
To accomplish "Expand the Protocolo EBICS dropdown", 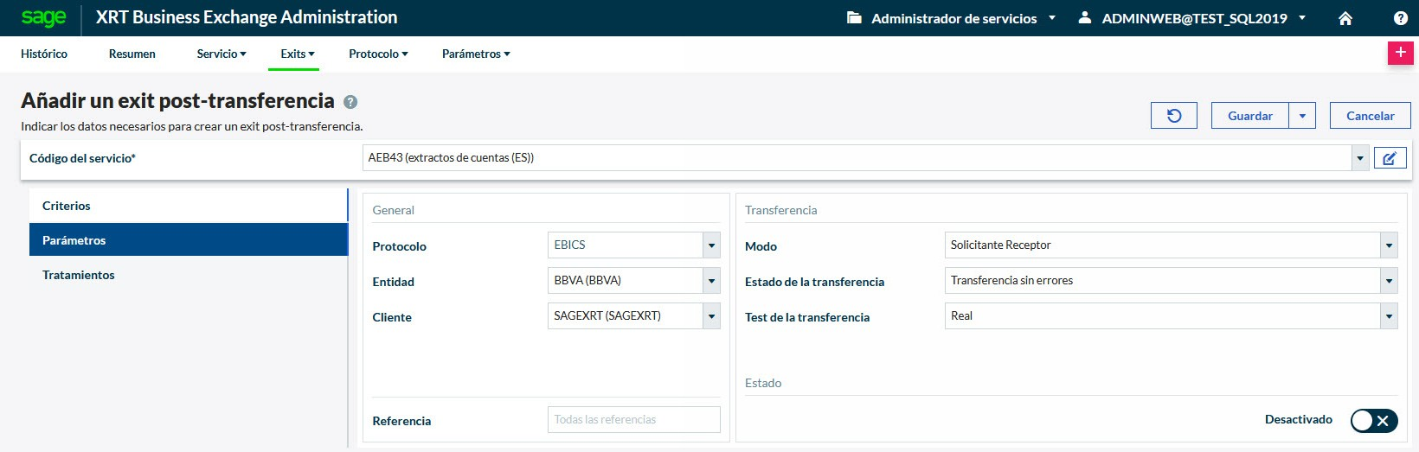I will (711, 245).
